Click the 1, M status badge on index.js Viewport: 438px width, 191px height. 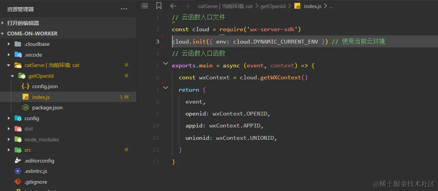[124, 97]
